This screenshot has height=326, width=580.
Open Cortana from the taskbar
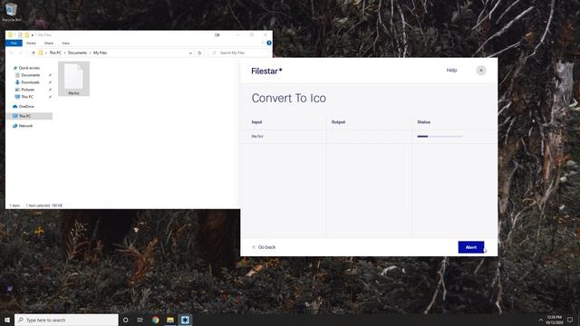click(125, 320)
